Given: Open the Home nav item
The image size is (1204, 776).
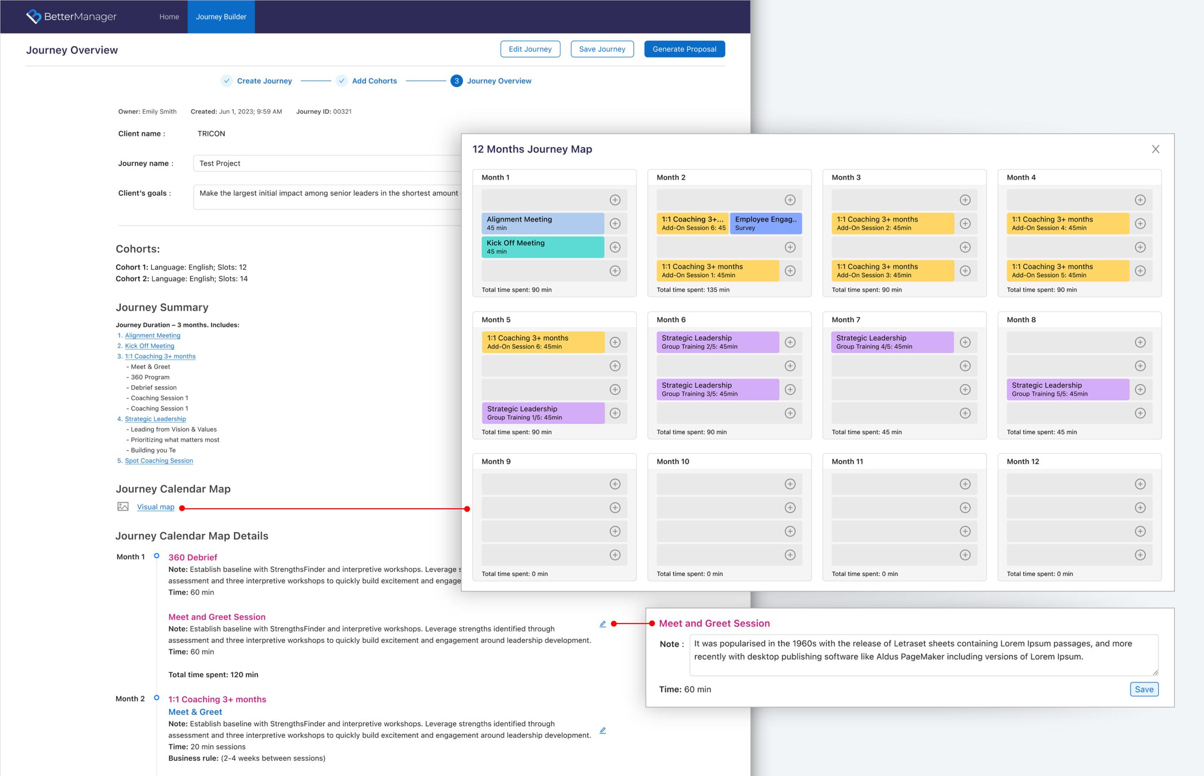Looking at the screenshot, I should pyautogui.click(x=169, y=16).
